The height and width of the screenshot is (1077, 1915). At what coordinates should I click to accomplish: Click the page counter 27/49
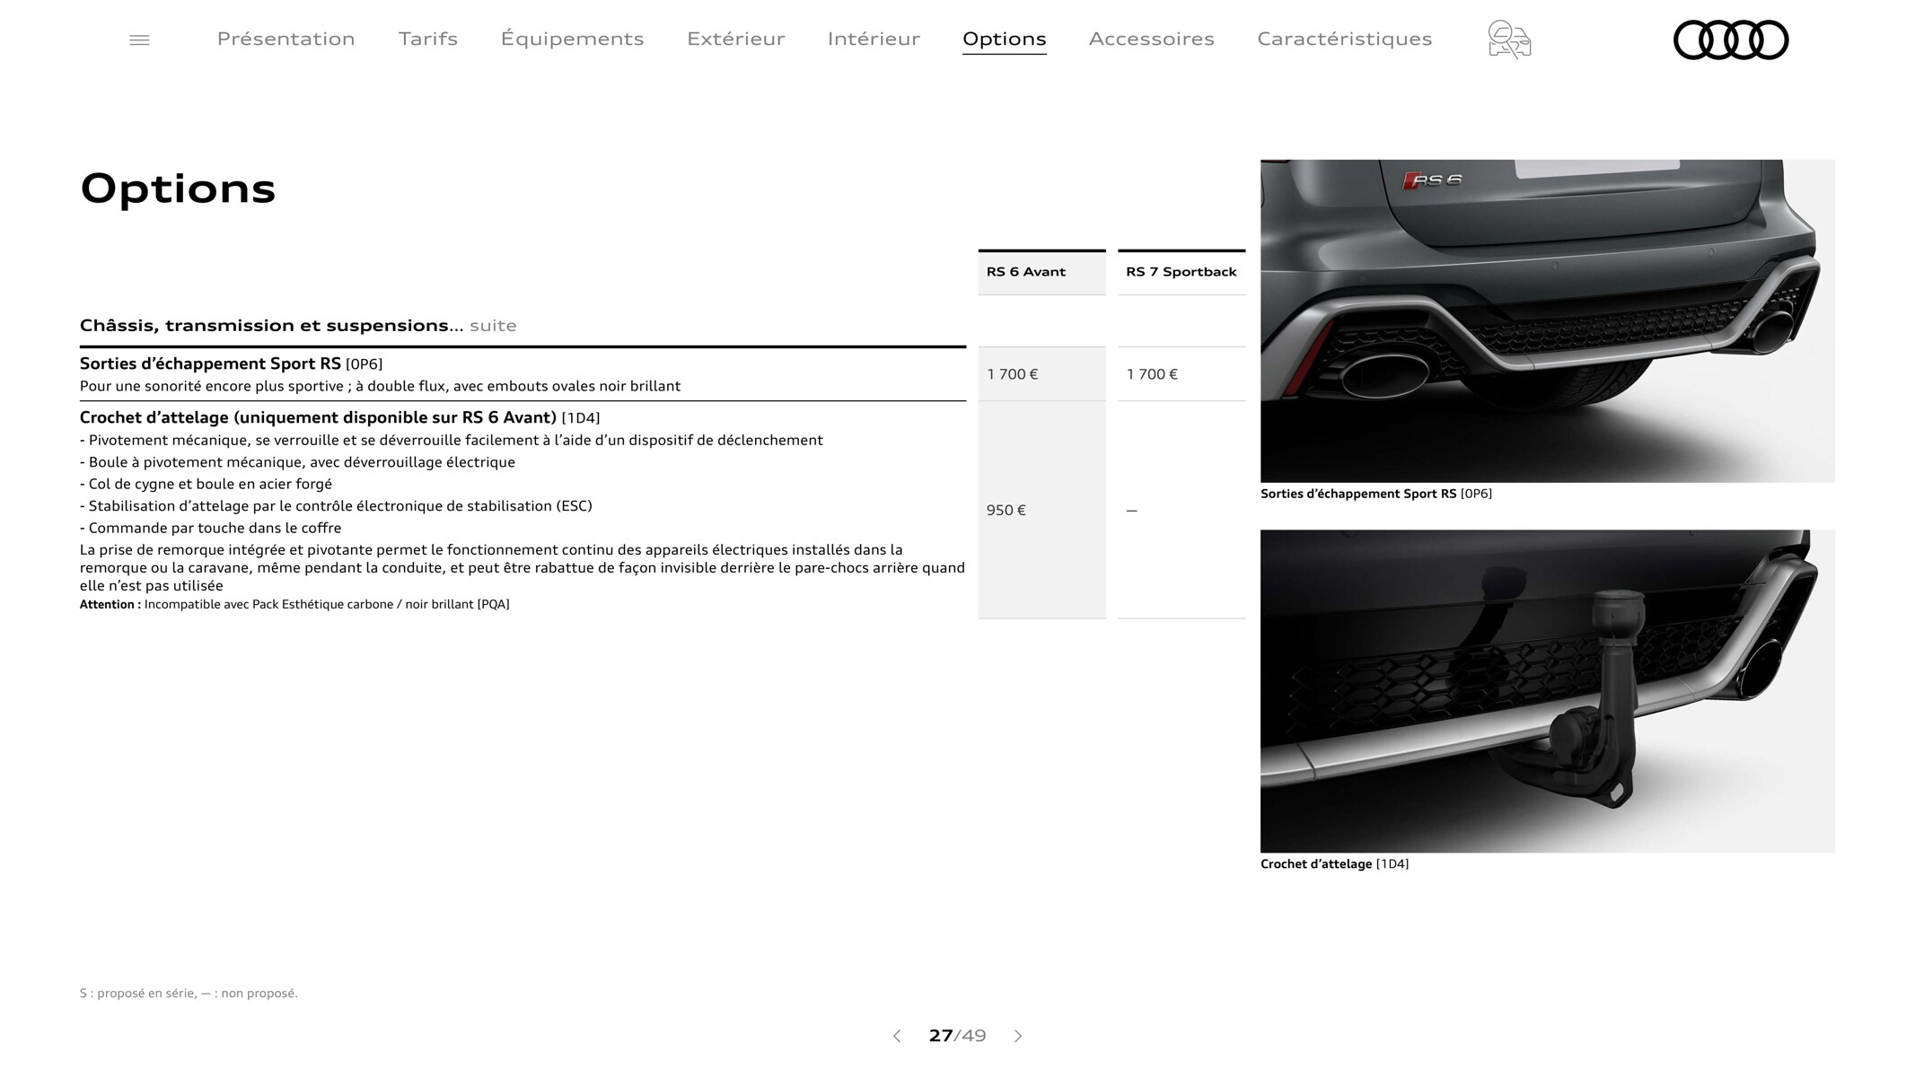coord(957,1036)
